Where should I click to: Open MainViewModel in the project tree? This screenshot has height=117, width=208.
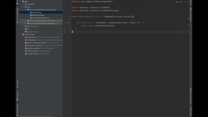point(38,15)
